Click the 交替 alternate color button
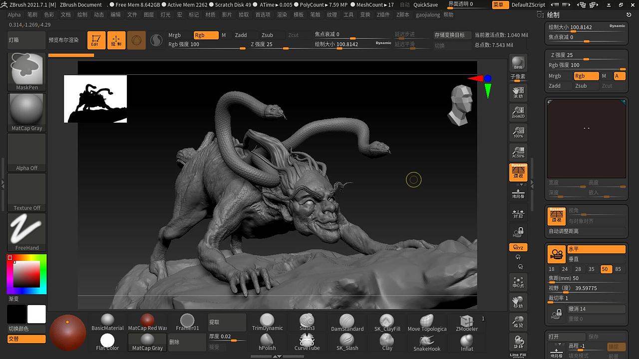This screenshot has width=639, height=359. (x=27, y=339)
